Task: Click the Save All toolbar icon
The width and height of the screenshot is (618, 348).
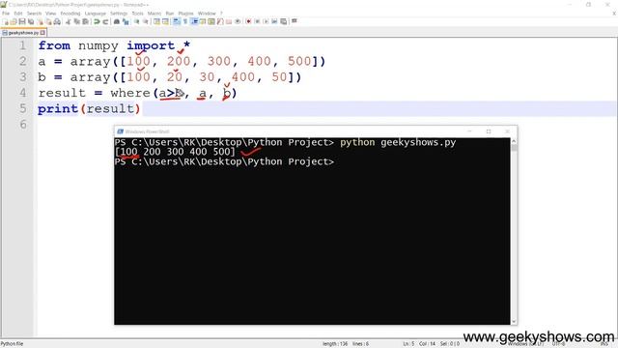Action: (x=31, y=21)
